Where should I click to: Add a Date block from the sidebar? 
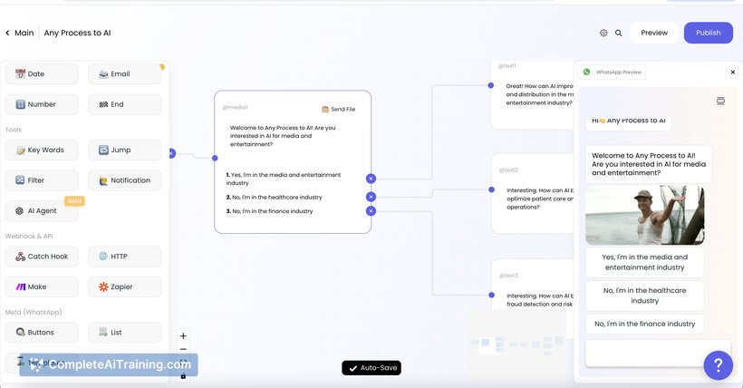click(x=42, y=74)
